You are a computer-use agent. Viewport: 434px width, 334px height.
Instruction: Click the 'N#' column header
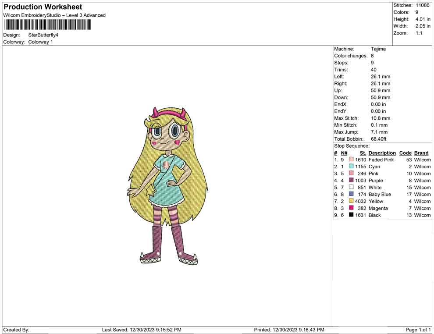[344, 153]
